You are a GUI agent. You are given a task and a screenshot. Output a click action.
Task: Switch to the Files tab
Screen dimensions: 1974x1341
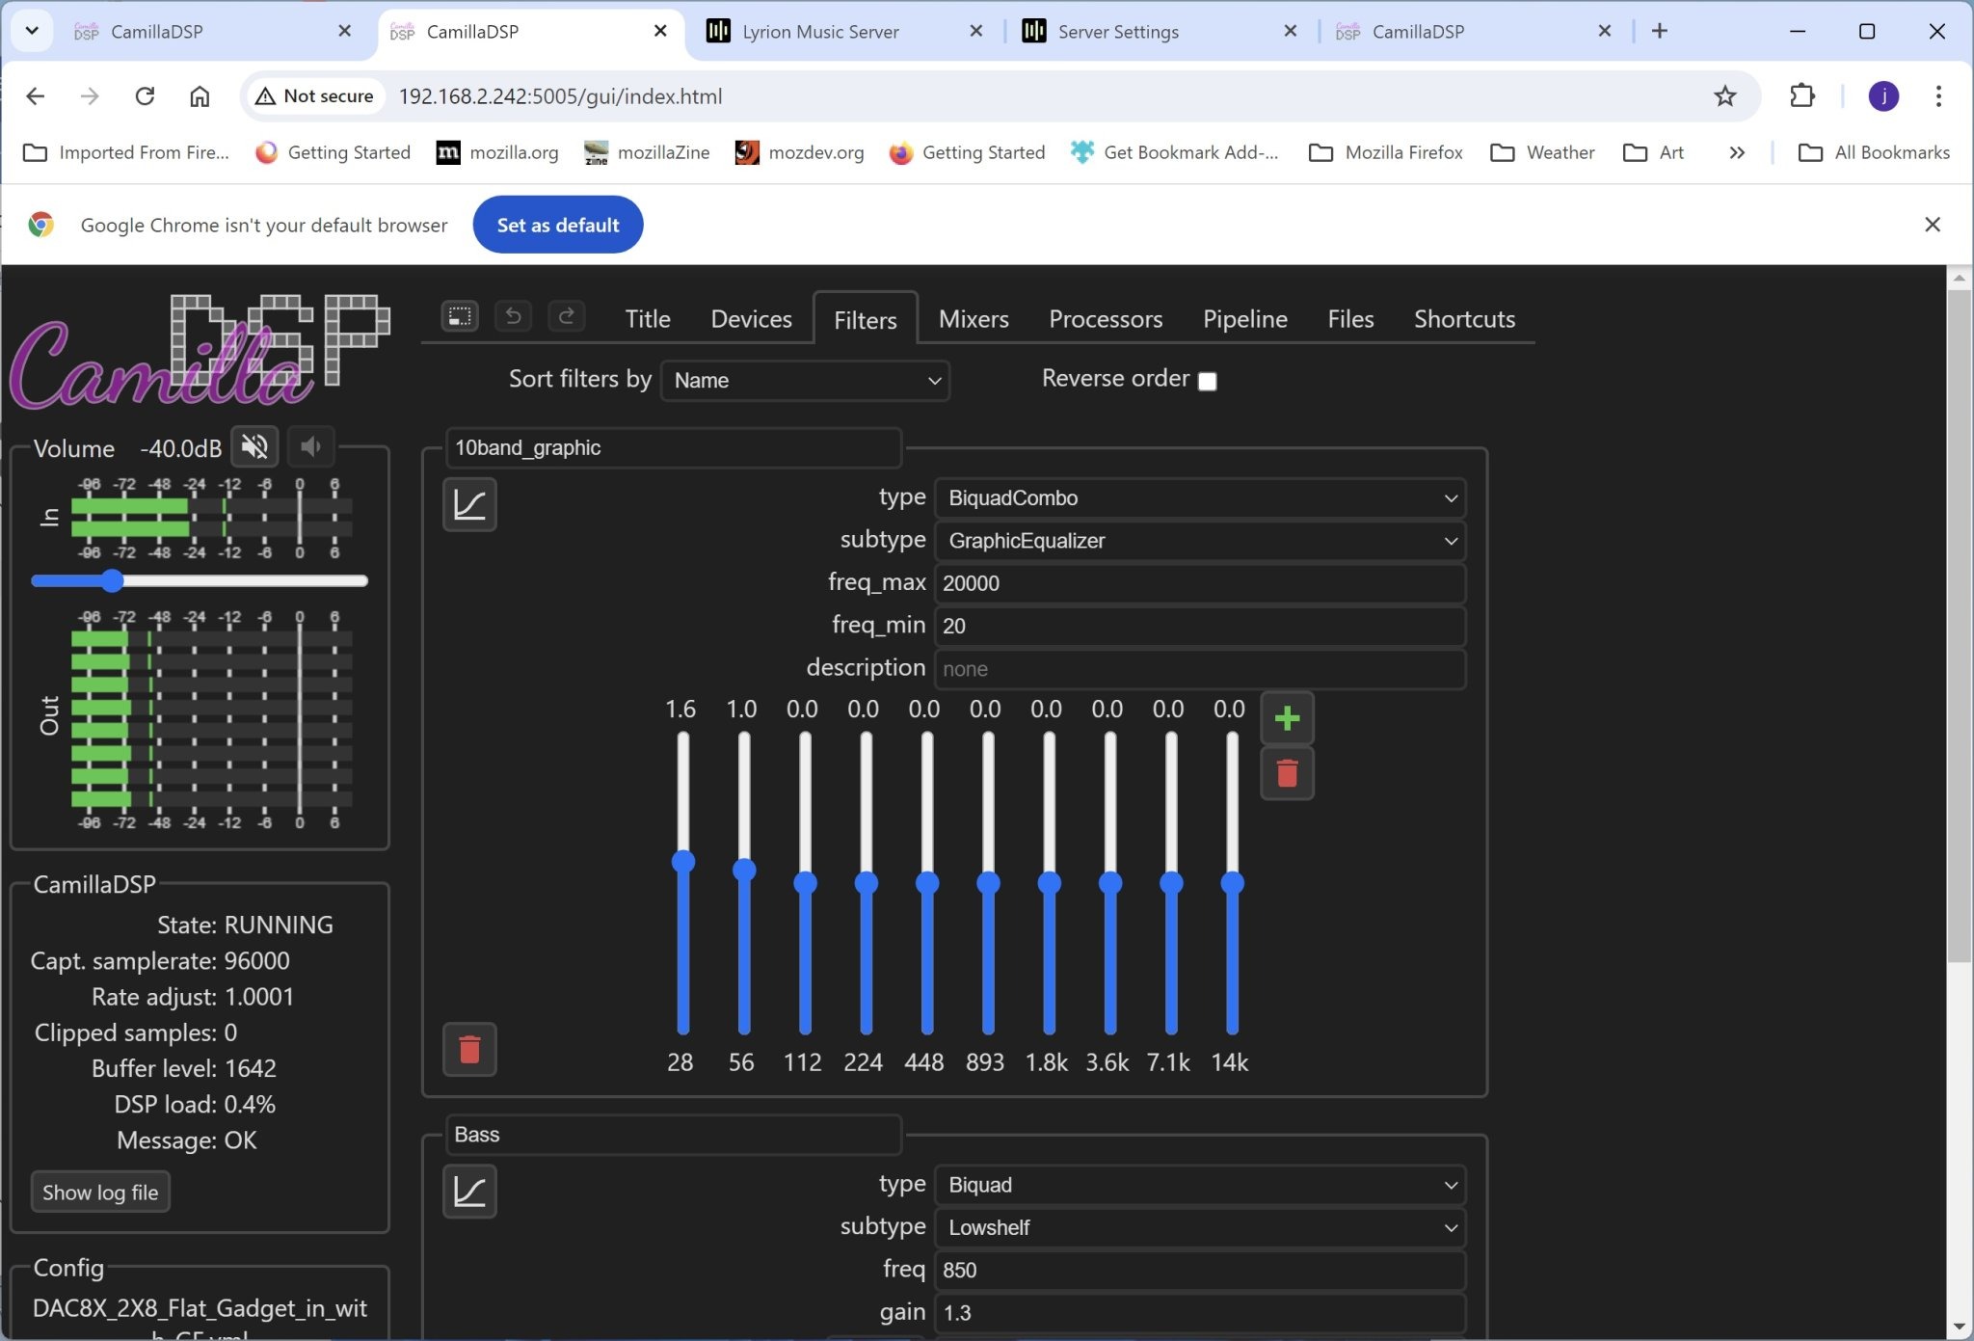click(x=1350, y=319)
